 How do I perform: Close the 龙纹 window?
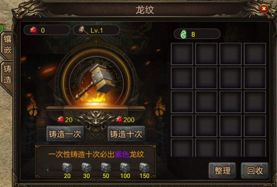[264, 9]
